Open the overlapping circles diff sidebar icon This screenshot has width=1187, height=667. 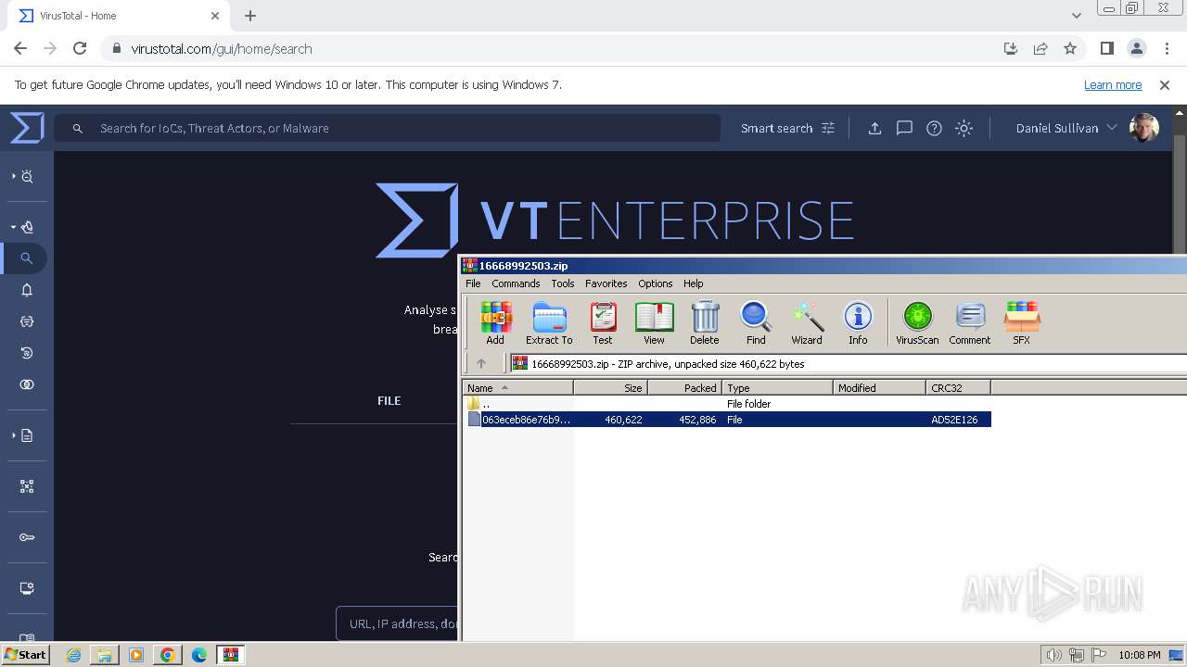point(27,384)
